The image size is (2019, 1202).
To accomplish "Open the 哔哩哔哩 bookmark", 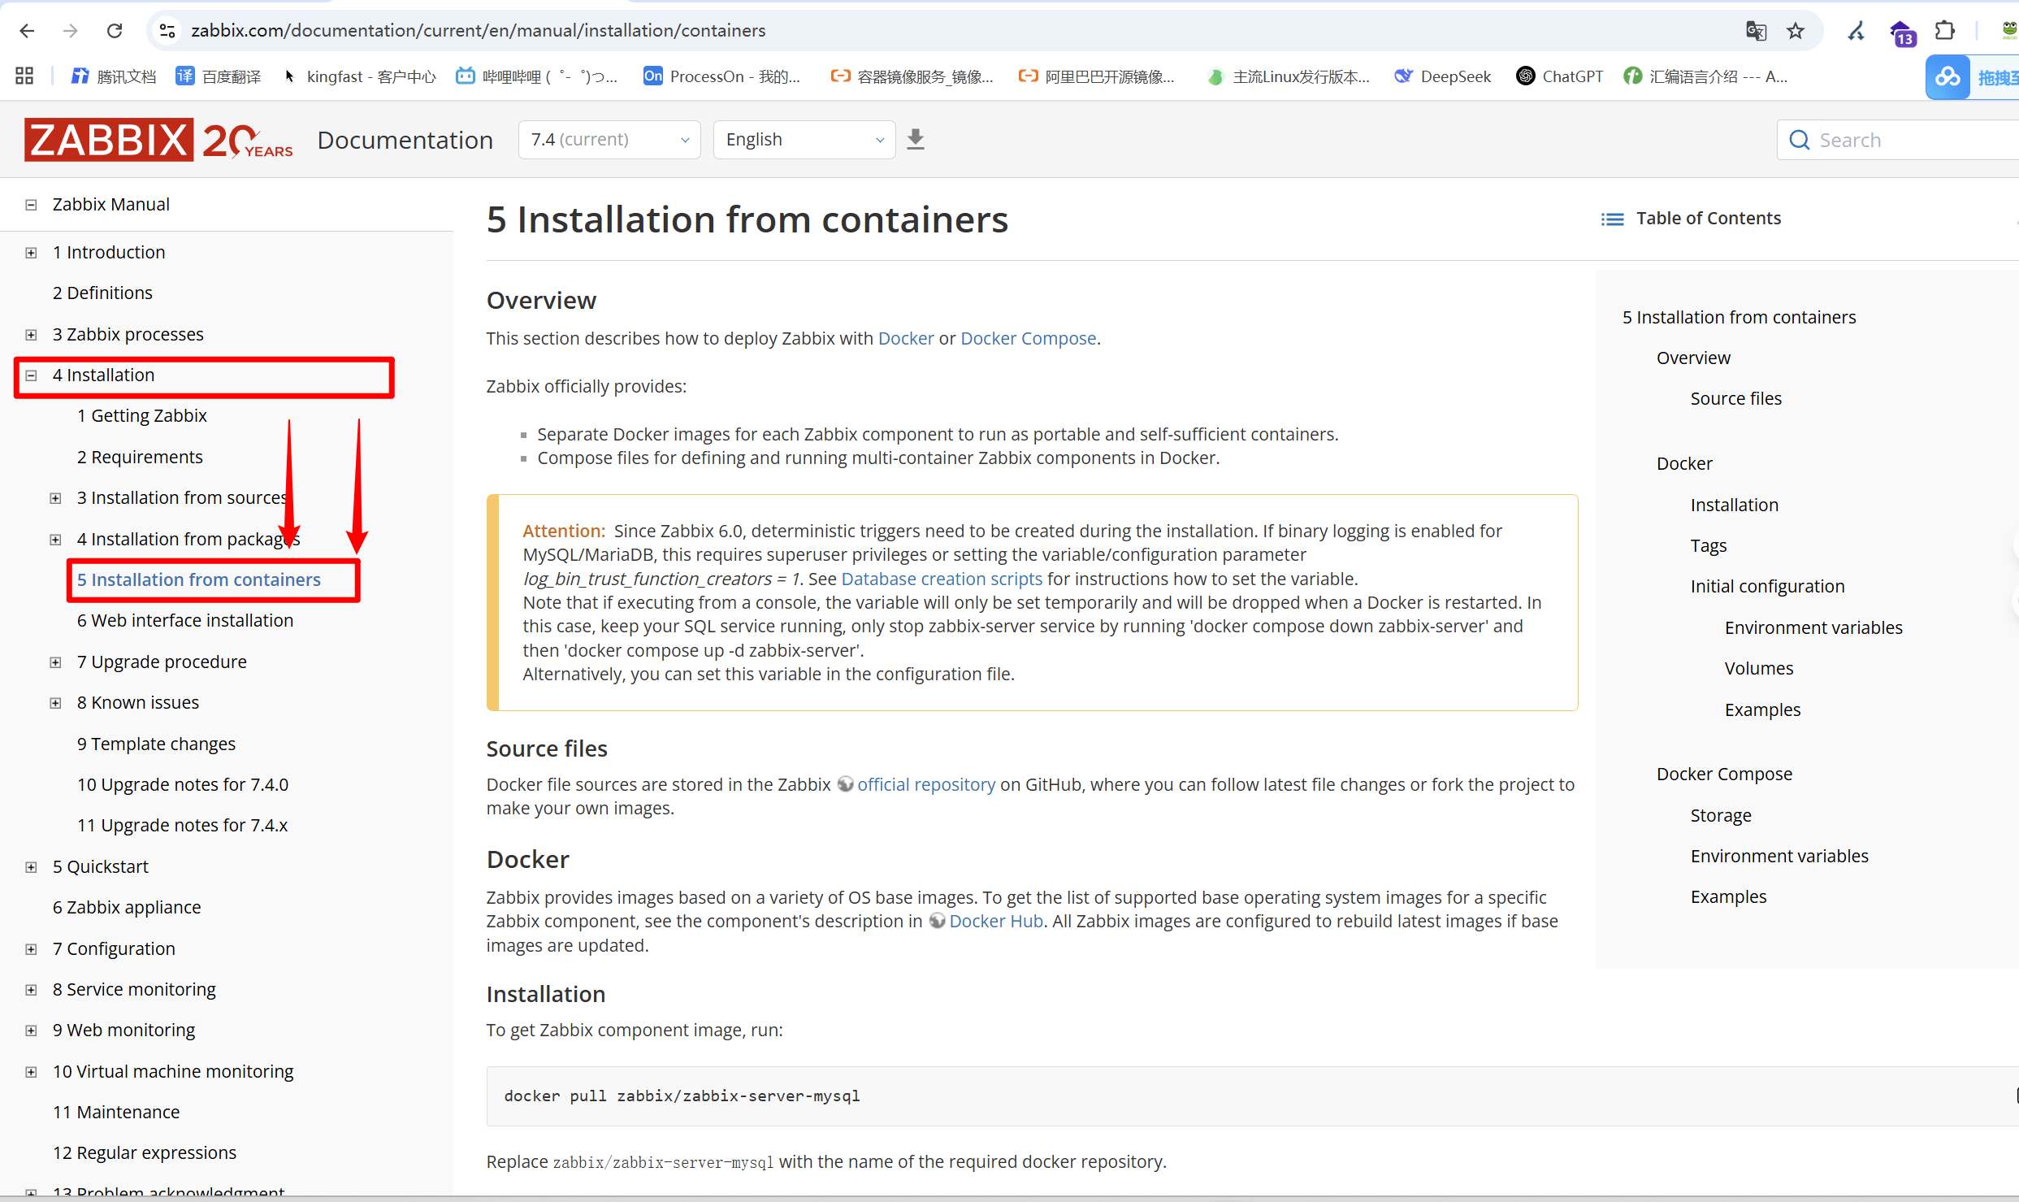I will 537,76.
